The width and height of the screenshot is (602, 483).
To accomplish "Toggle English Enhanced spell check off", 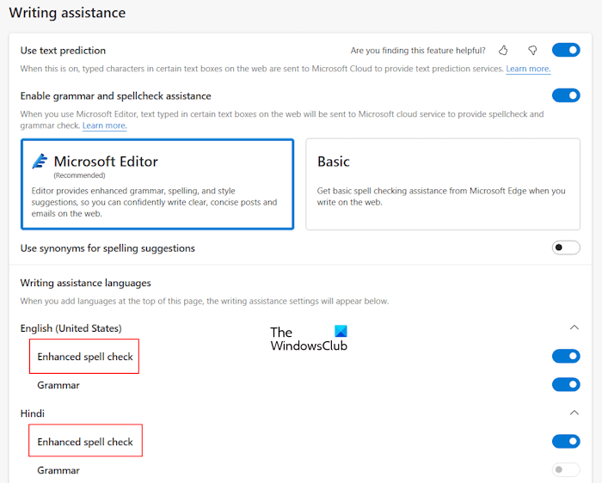I will (x=566, y=356).
